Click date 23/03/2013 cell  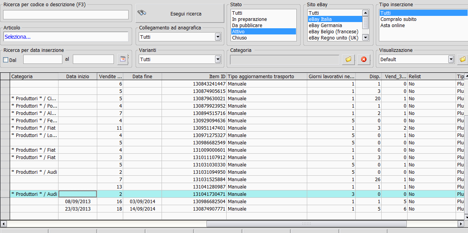coord(77,209)
